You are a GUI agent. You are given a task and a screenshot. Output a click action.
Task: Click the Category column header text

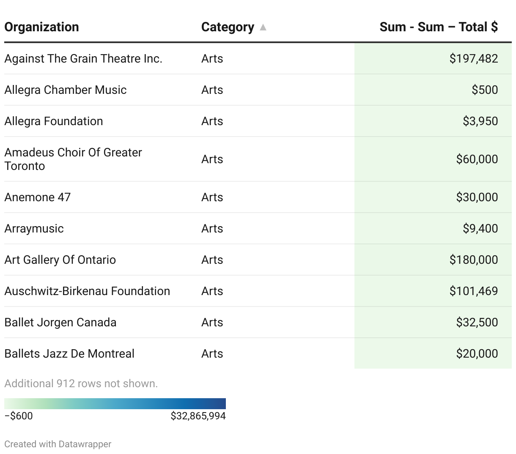(228, 27)
